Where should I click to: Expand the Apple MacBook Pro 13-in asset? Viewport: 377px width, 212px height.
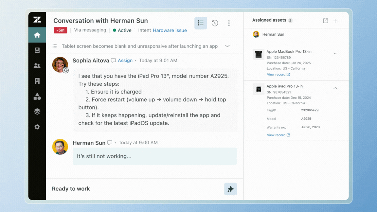pyautogui.click(x=335, y=53)
